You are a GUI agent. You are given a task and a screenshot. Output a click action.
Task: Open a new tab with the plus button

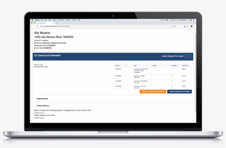click(x=57, y=23)
